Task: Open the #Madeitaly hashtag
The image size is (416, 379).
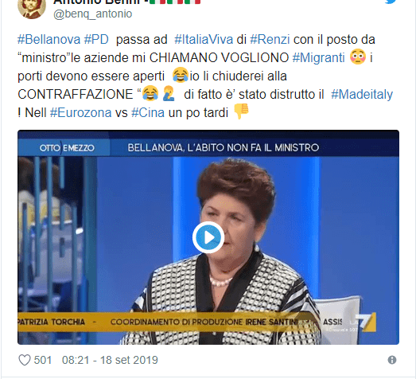Action: tap(362, 94)
